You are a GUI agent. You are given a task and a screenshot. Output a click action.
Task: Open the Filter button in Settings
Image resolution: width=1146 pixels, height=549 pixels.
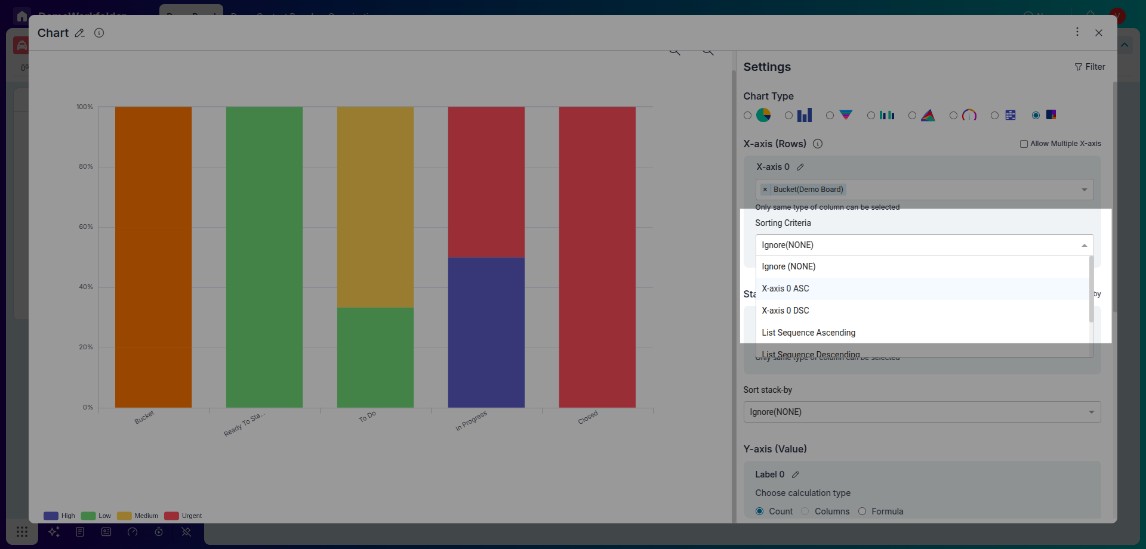click(x=1090, y=67)
